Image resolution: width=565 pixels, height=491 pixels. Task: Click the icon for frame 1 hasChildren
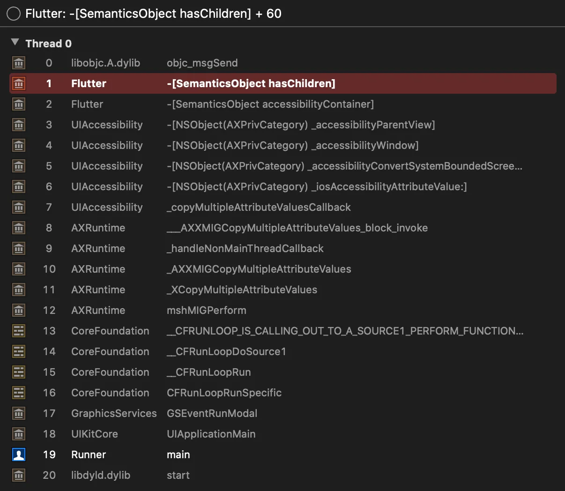(19, 83)
